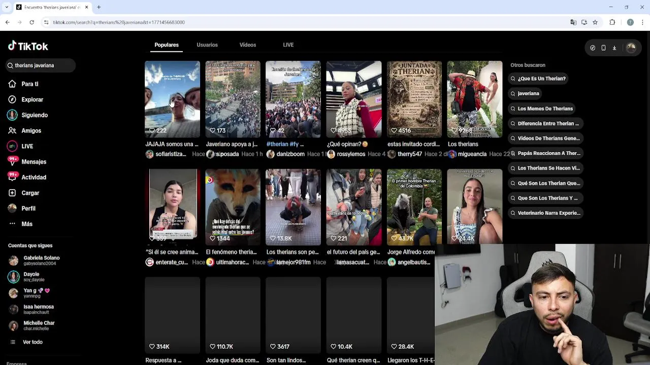Switch to Populares tab
The image size is (650, 365).
click(x=167, y=45)
